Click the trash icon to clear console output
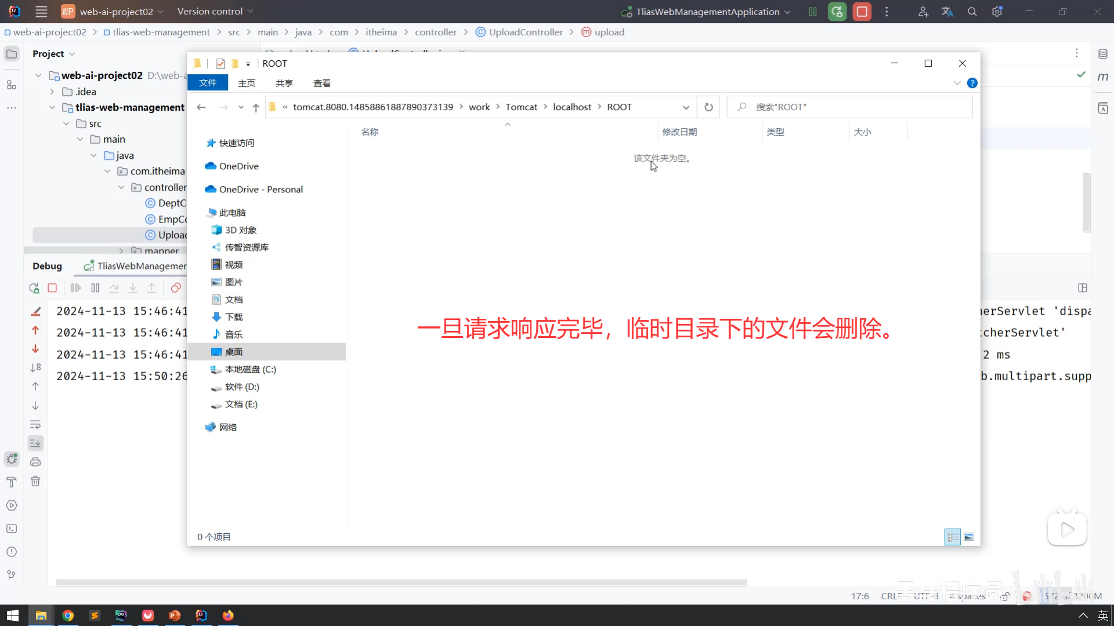The width and height of the screenshot is (1114, 626). click(35, 481)
